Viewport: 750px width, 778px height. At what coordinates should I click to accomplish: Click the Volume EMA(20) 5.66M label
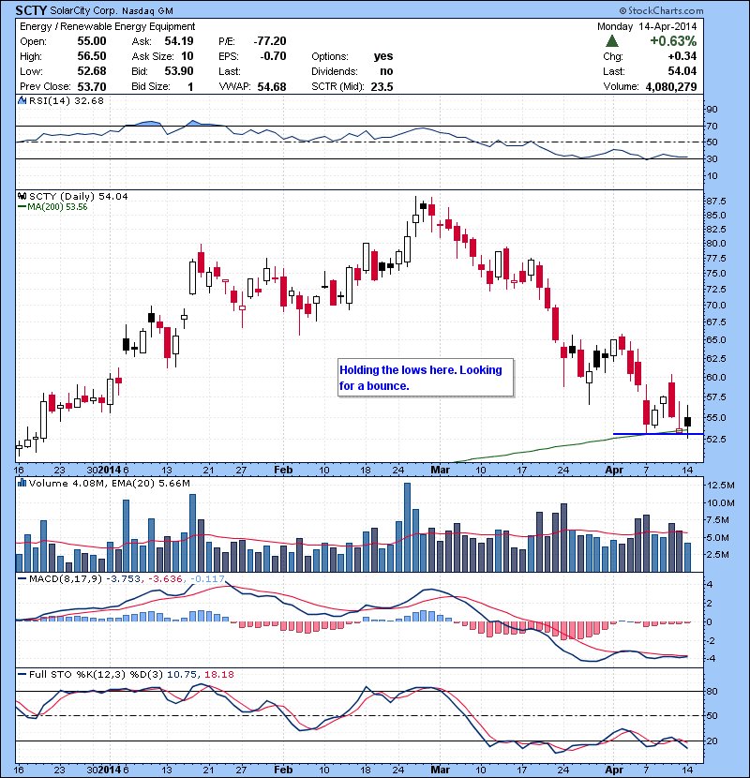(x=150, y=483)
